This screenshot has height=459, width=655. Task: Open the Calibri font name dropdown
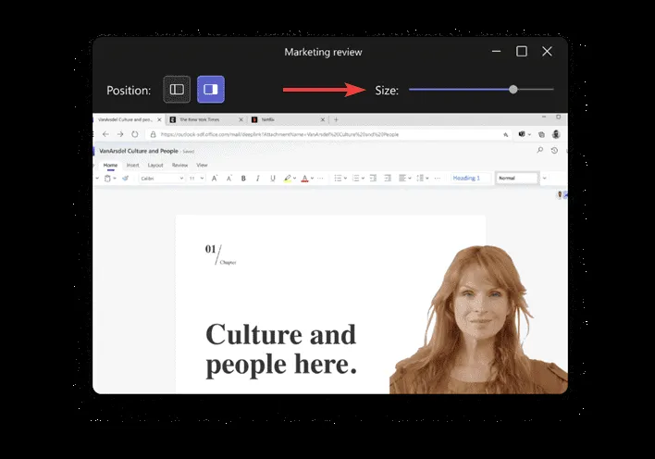click(161, 178)
